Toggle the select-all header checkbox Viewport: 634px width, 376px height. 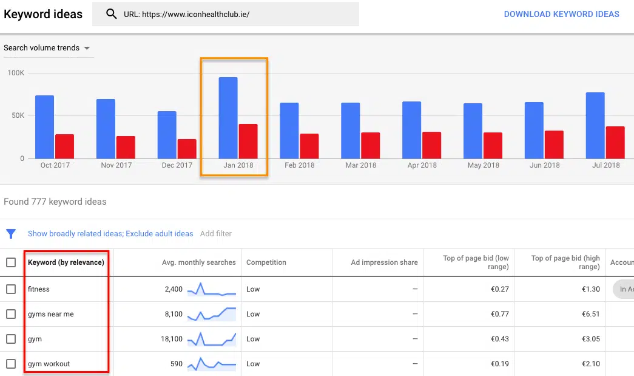pos(11,262)
